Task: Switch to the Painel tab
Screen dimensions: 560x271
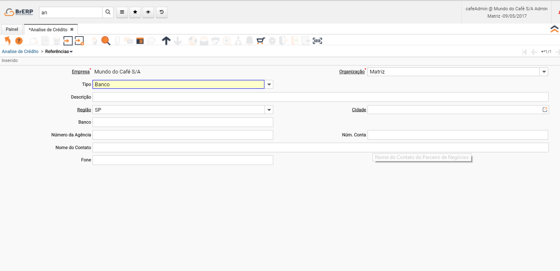Action: 12,29
